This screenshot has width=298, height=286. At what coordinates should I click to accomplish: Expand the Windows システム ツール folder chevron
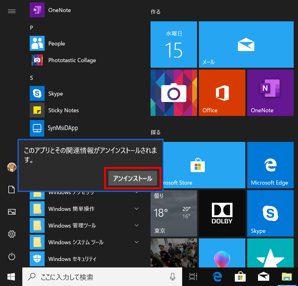click(137, 242)
